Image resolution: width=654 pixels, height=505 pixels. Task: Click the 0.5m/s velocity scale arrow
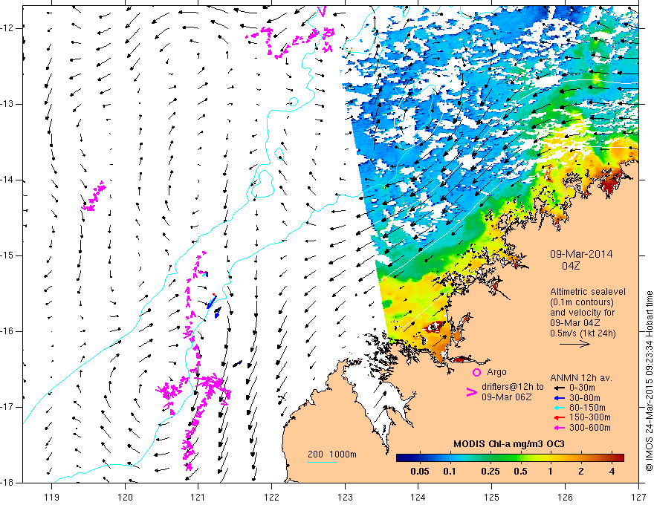574,344
